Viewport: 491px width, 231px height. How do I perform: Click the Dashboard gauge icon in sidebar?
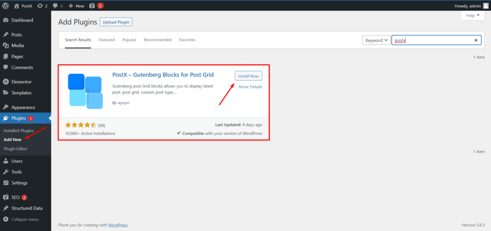pyautogui.click(x=6, y=20)
